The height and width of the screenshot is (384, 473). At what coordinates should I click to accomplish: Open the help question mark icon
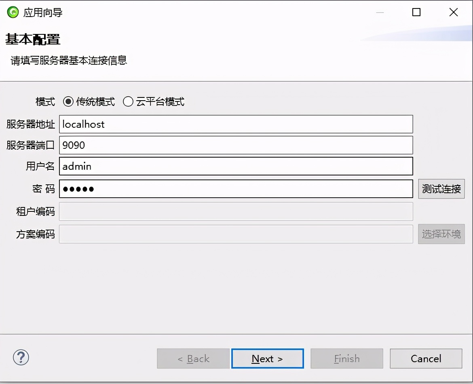(x=21, y=358)
